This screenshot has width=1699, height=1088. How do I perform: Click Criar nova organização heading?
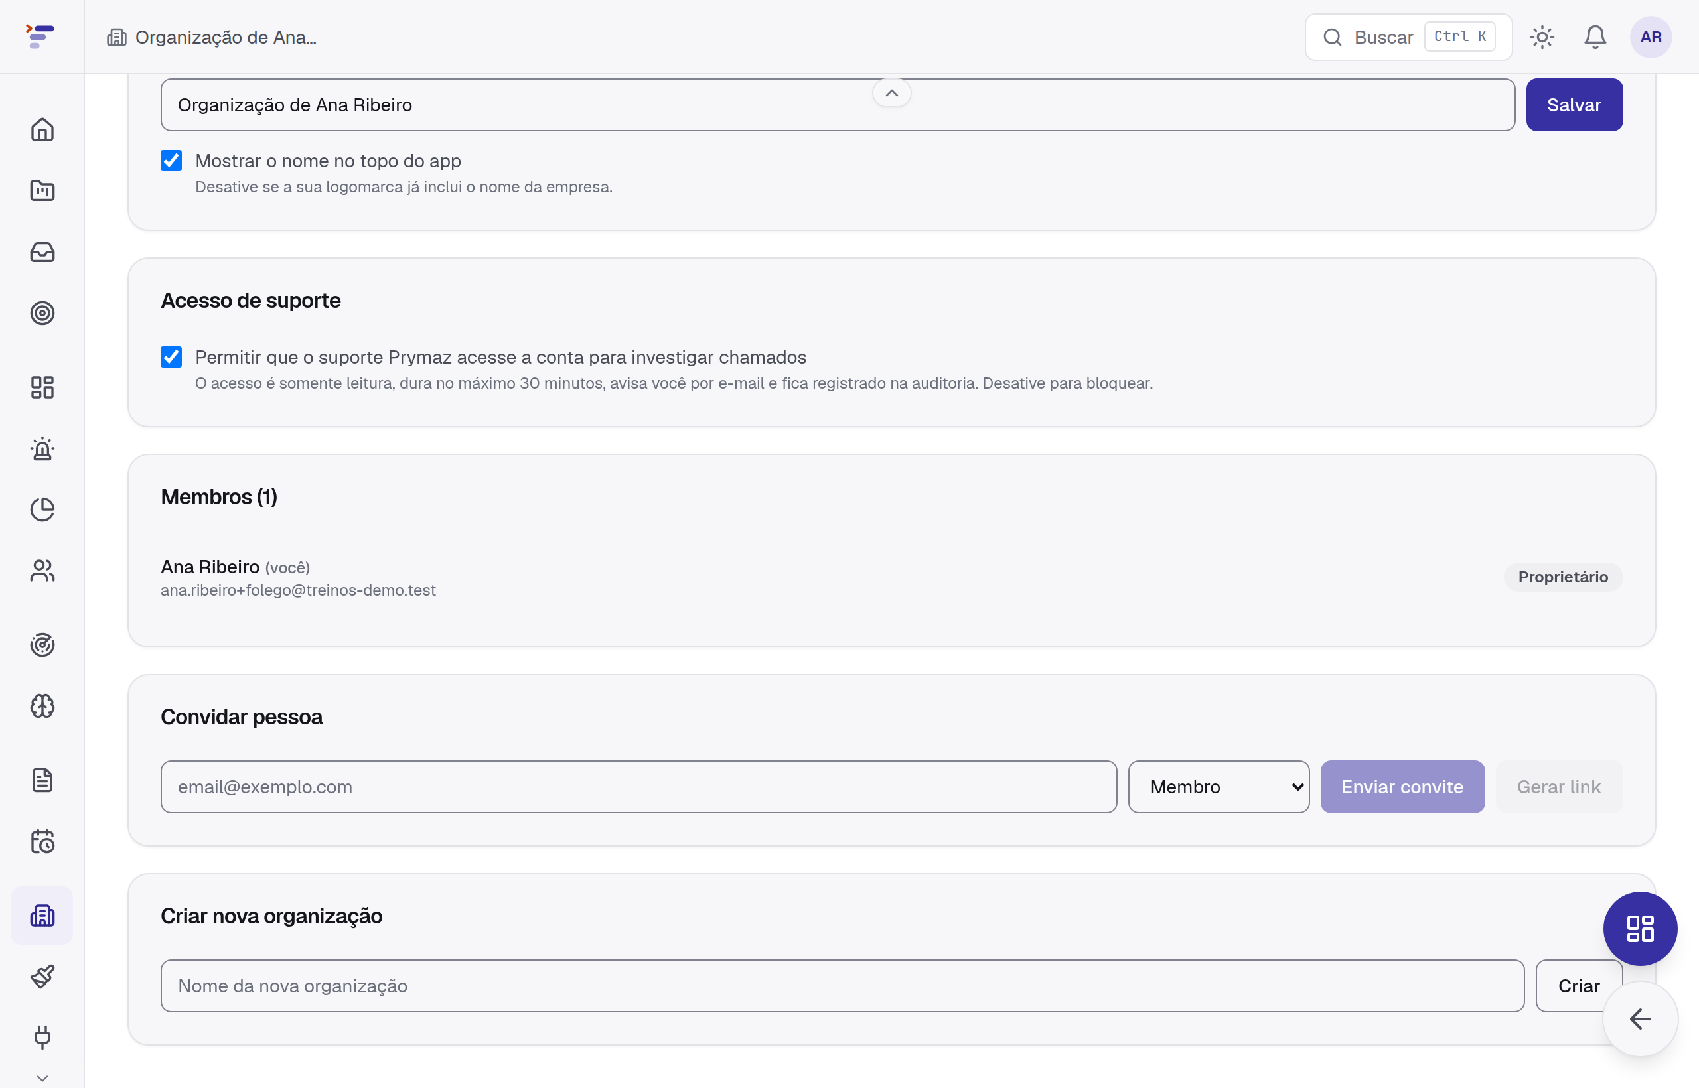click(271, 916)
